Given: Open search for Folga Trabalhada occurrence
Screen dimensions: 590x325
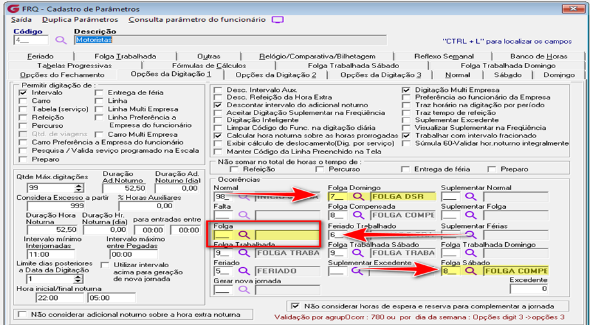Looking at the screenshot, I should click(x=244, y=253).
